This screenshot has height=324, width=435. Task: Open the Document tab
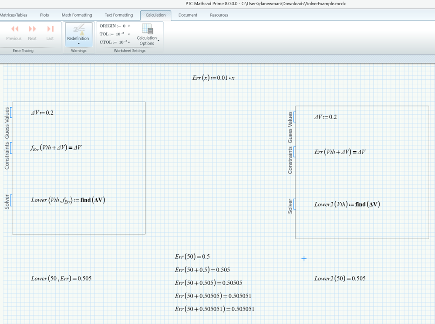click(x=188, y=15)
